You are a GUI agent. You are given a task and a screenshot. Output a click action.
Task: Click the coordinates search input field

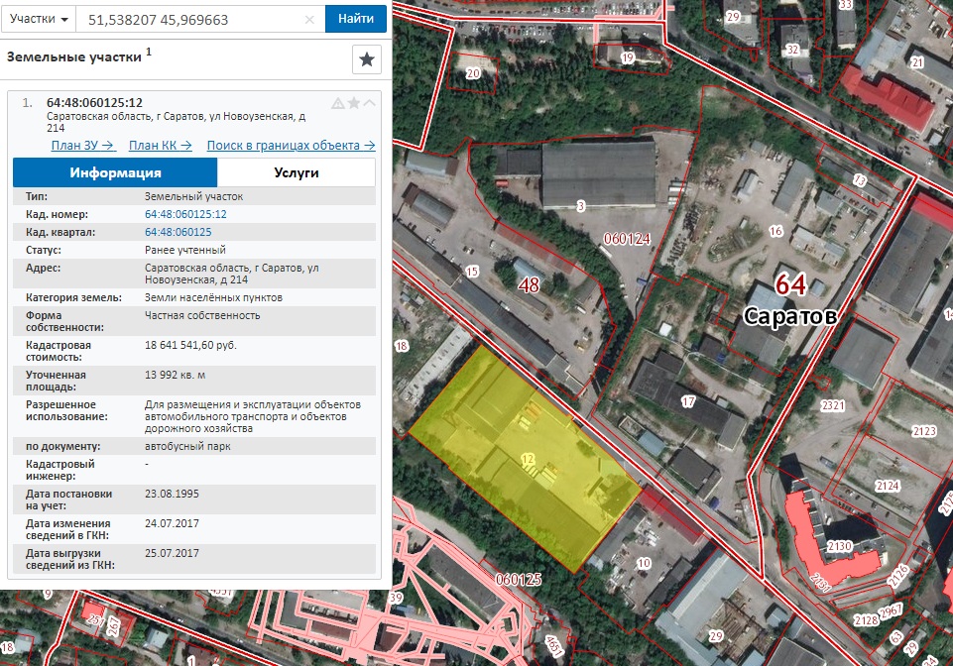click(x=194, y=20)
